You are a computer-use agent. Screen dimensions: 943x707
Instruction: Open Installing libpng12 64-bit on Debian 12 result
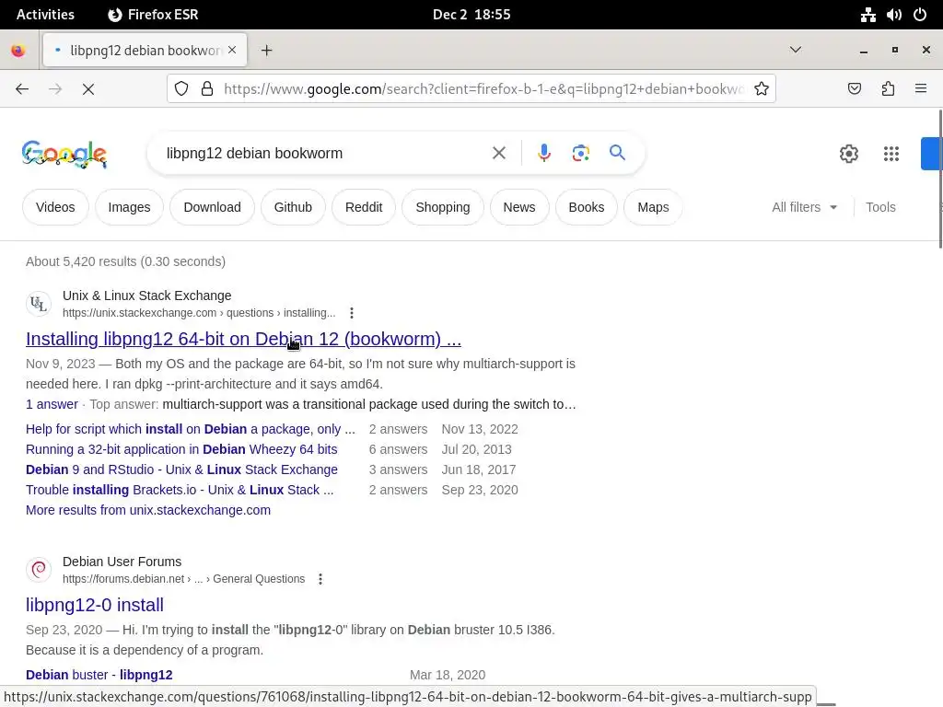[x=243, y=339]
